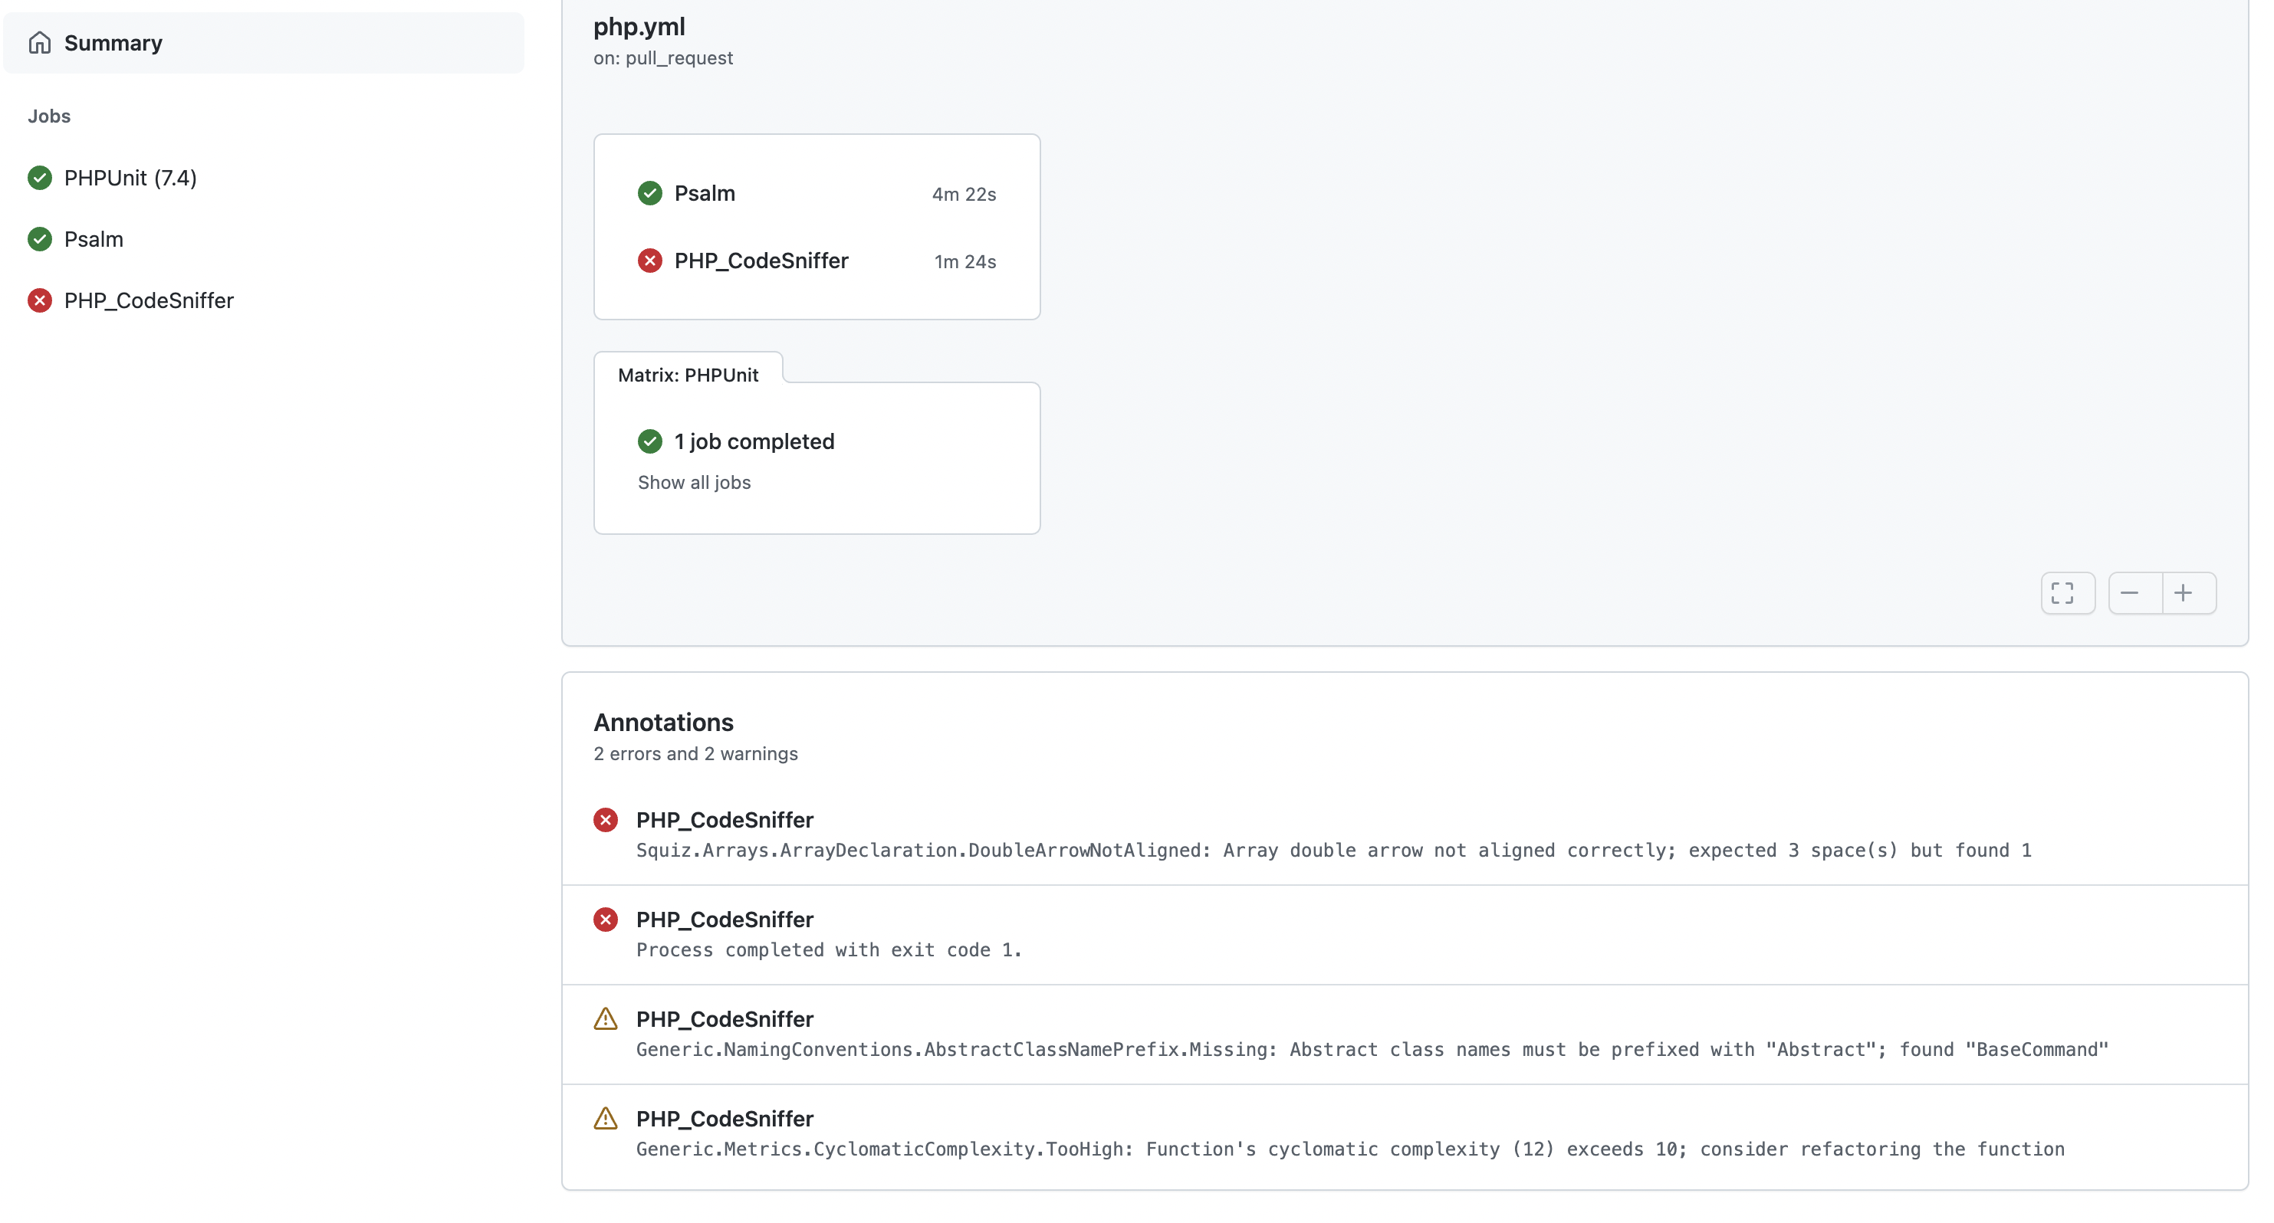This screenshot has height=1223, width=2274.
Task: Click red failure icon beside PHP_CodeSniffer sidebar job
Action: 40,300
